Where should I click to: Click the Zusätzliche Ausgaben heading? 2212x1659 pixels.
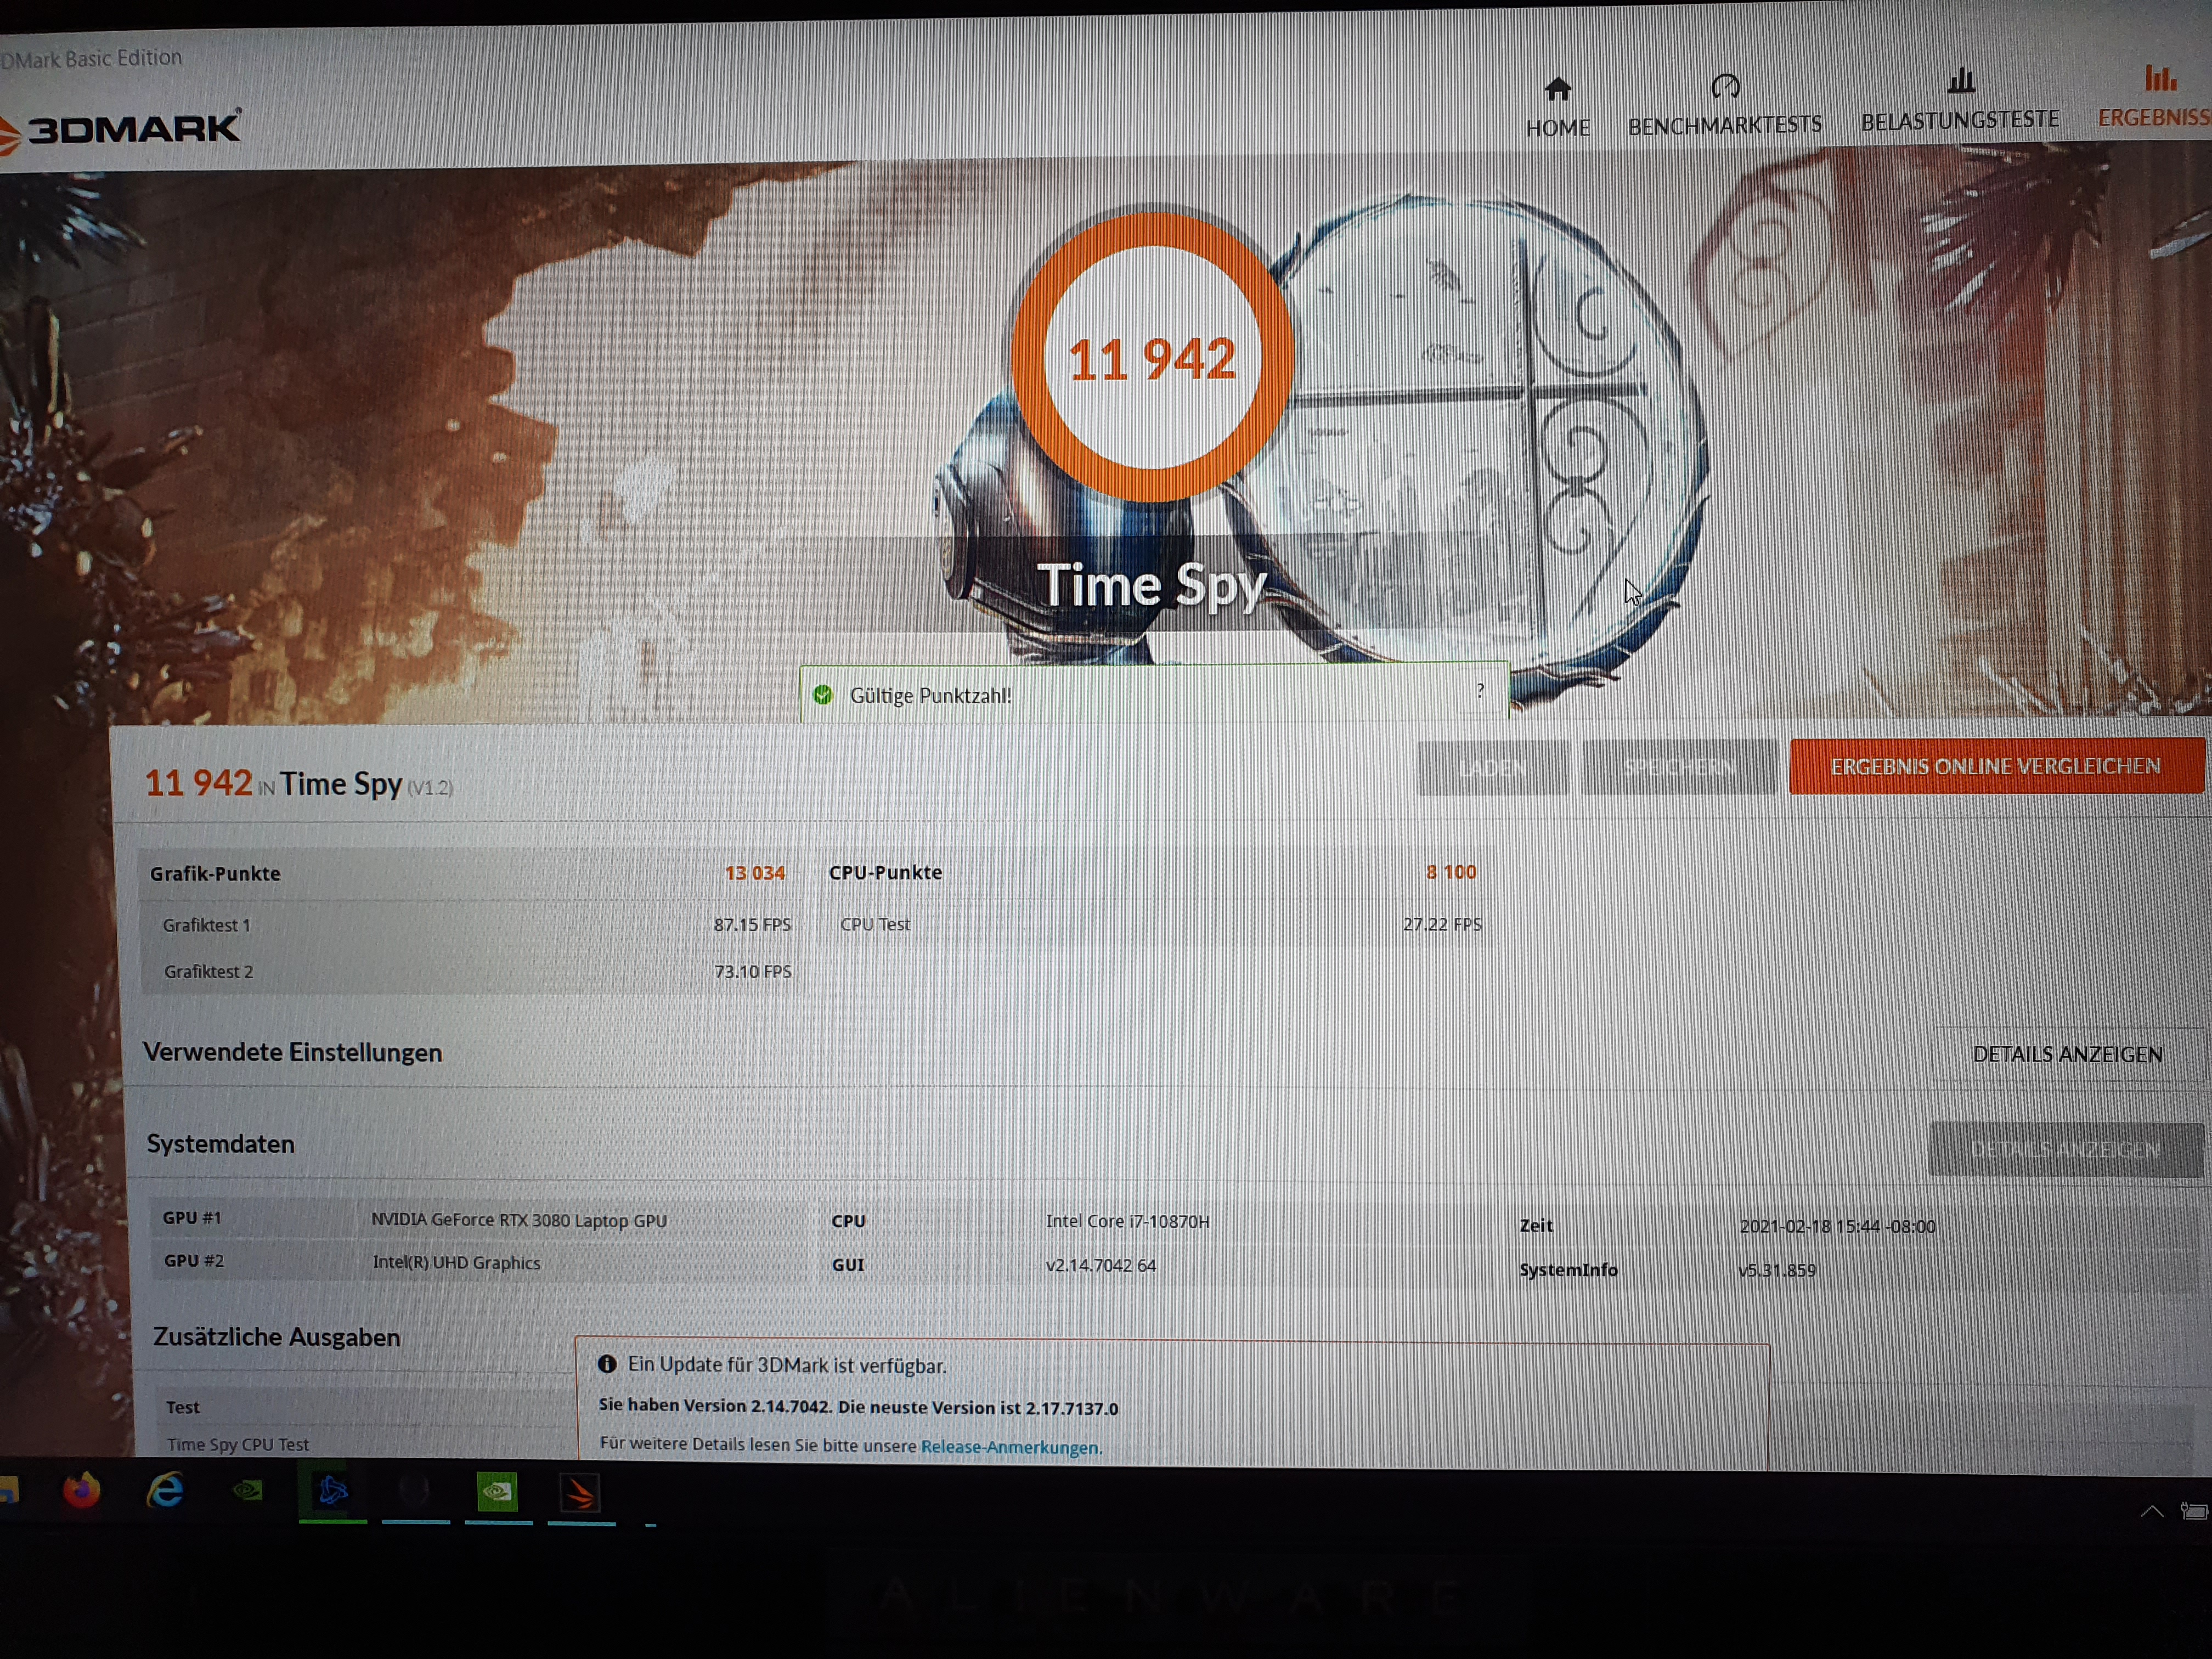pyautogui.click(x=276, y=1337)
